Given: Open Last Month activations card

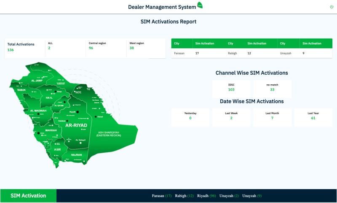Looking at the screenshot, I should [272, 116].
